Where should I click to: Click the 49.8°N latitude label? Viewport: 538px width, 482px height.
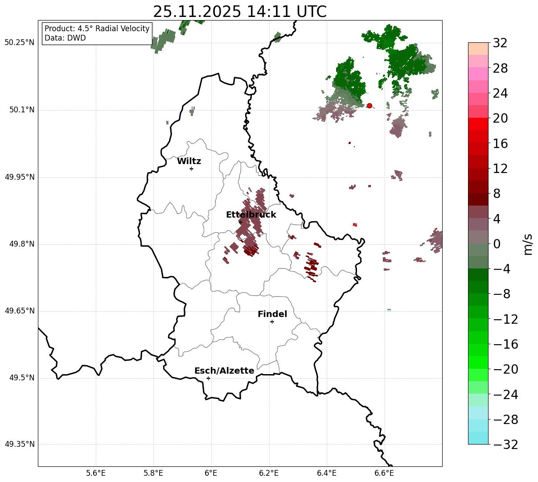[x=21, y=244]
